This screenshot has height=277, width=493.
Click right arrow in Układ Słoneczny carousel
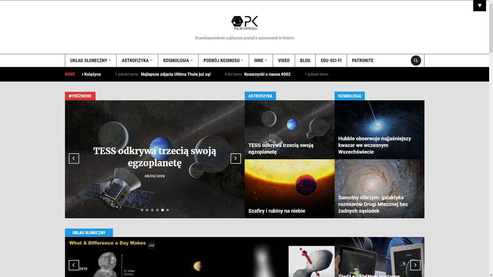pos(415,265)
